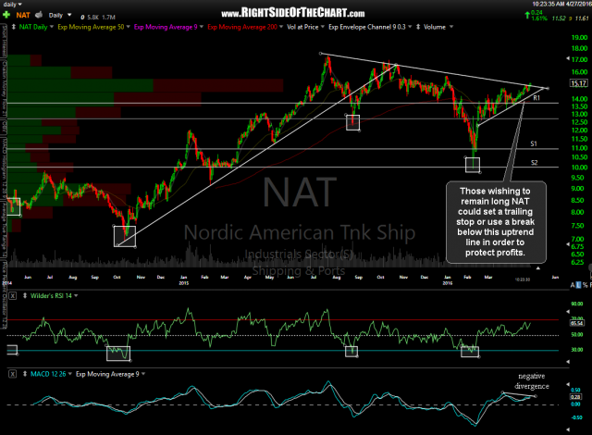Screen dimensions: 592x435
Task: Open the Chaikin Money Flow side tab
Action: click(x=5, y=90)
